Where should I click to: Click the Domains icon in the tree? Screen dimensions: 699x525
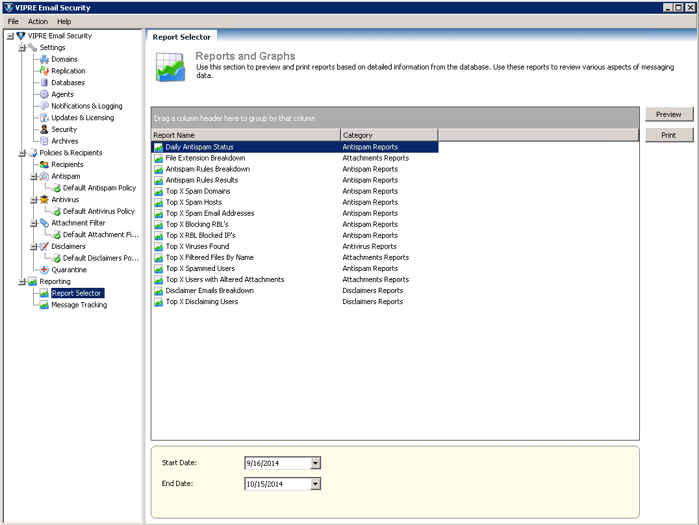tap(44, 59)
